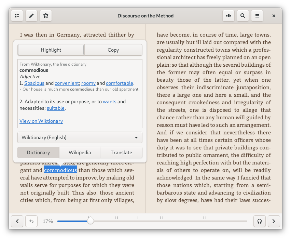Open the comfortable definition link

(x=120, y=83)
